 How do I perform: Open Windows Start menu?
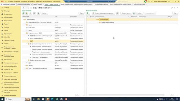tap(2, 99)
